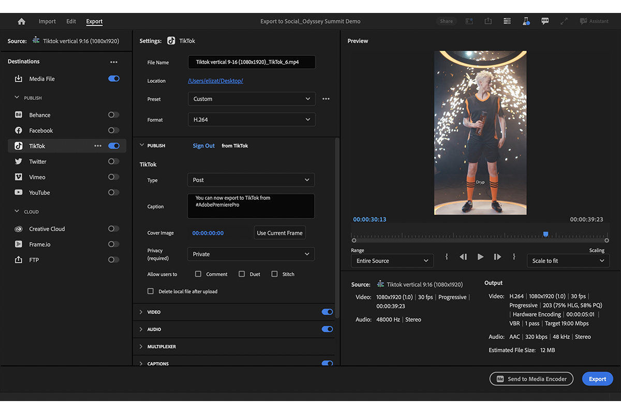
Task: Edit the File Name field
Action: (252, 62)
